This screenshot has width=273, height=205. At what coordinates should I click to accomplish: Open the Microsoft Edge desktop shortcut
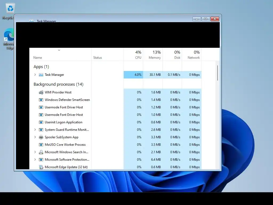click(x=9, y=39)
